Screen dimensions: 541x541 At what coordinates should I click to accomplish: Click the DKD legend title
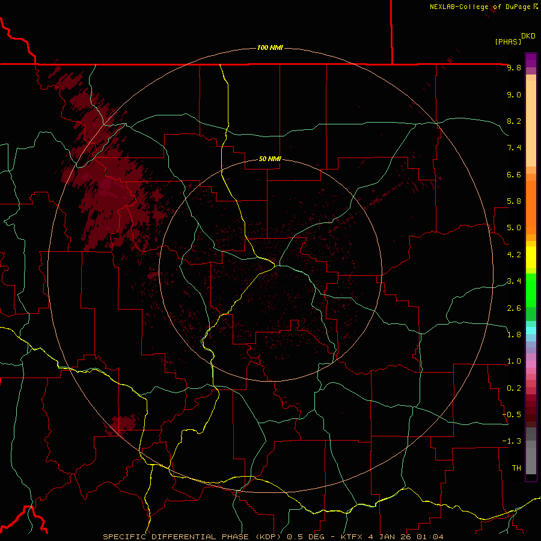click(528, 35)
